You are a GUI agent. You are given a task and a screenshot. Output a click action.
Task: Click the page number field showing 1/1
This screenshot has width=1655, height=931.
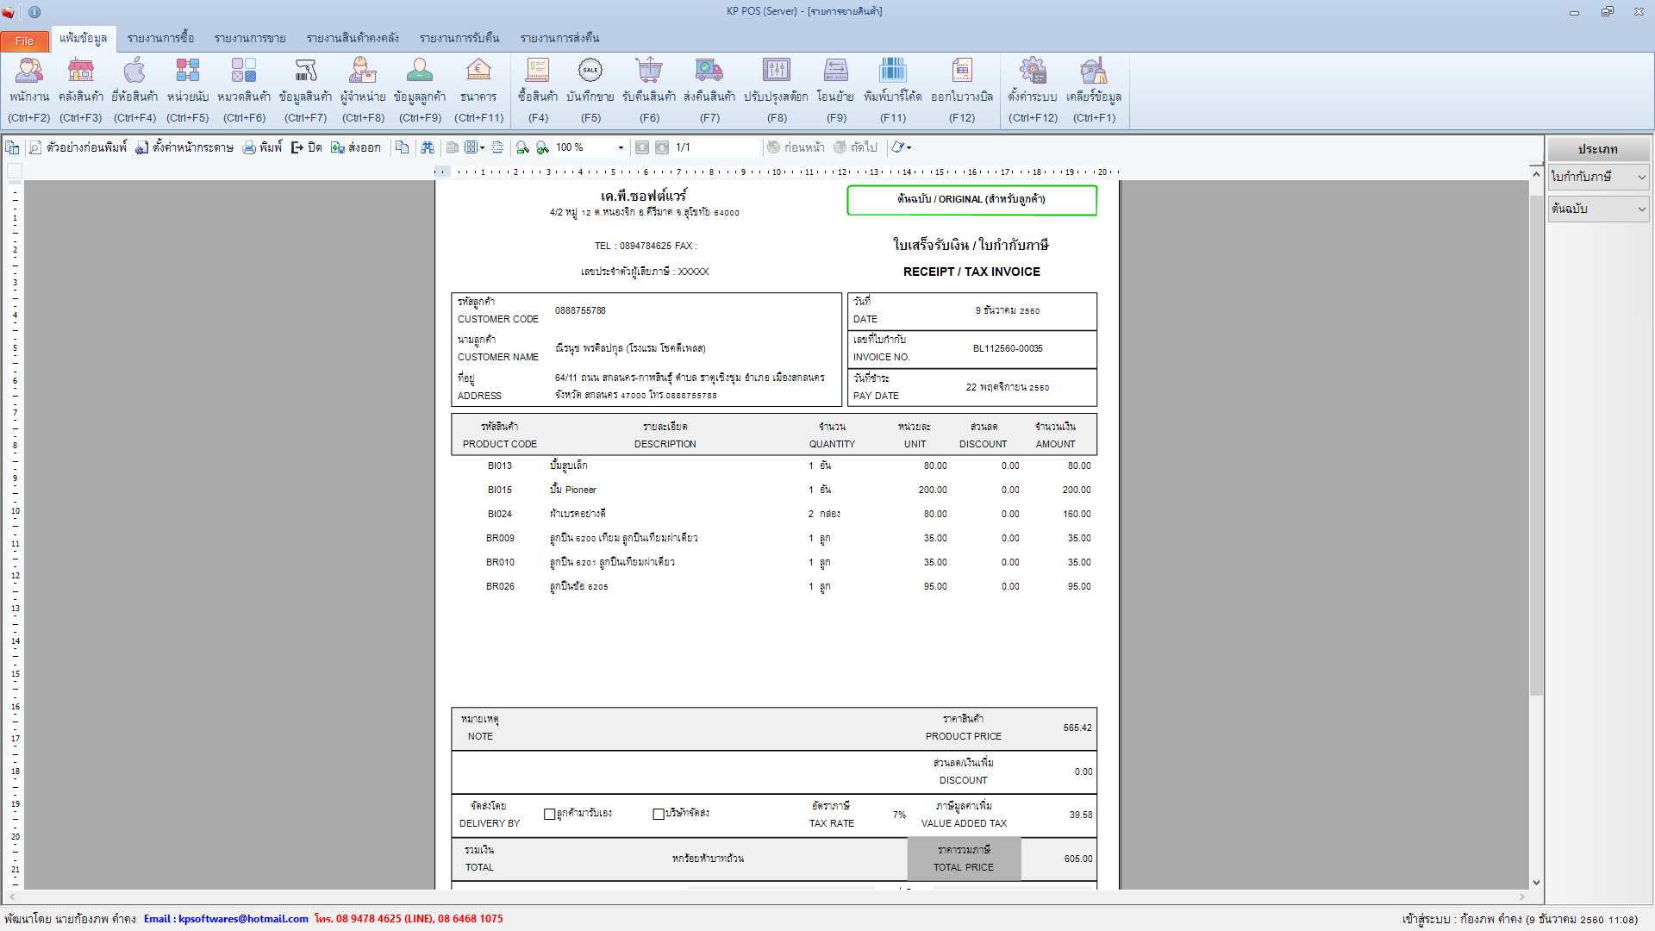[x=715, y=147]
